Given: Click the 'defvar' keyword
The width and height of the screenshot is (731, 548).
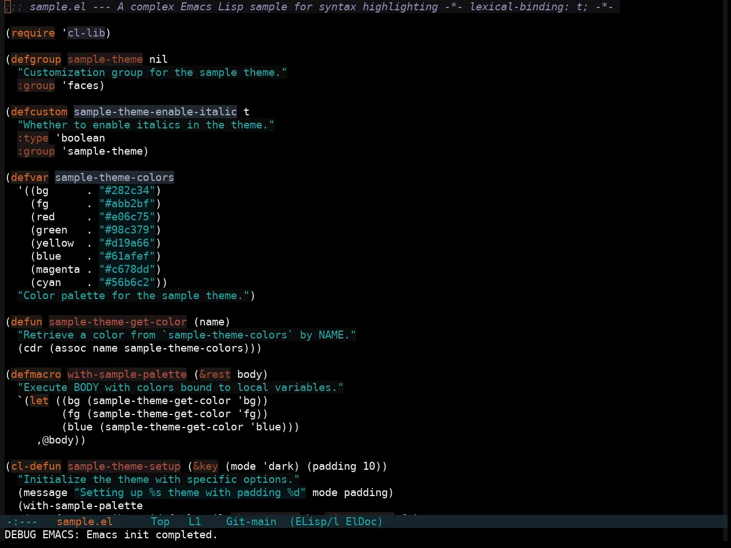Looking at the screenshot, I should [x=30, y=178].
